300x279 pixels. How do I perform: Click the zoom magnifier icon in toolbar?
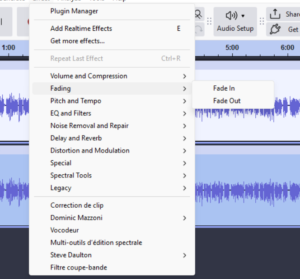[198, 14]
